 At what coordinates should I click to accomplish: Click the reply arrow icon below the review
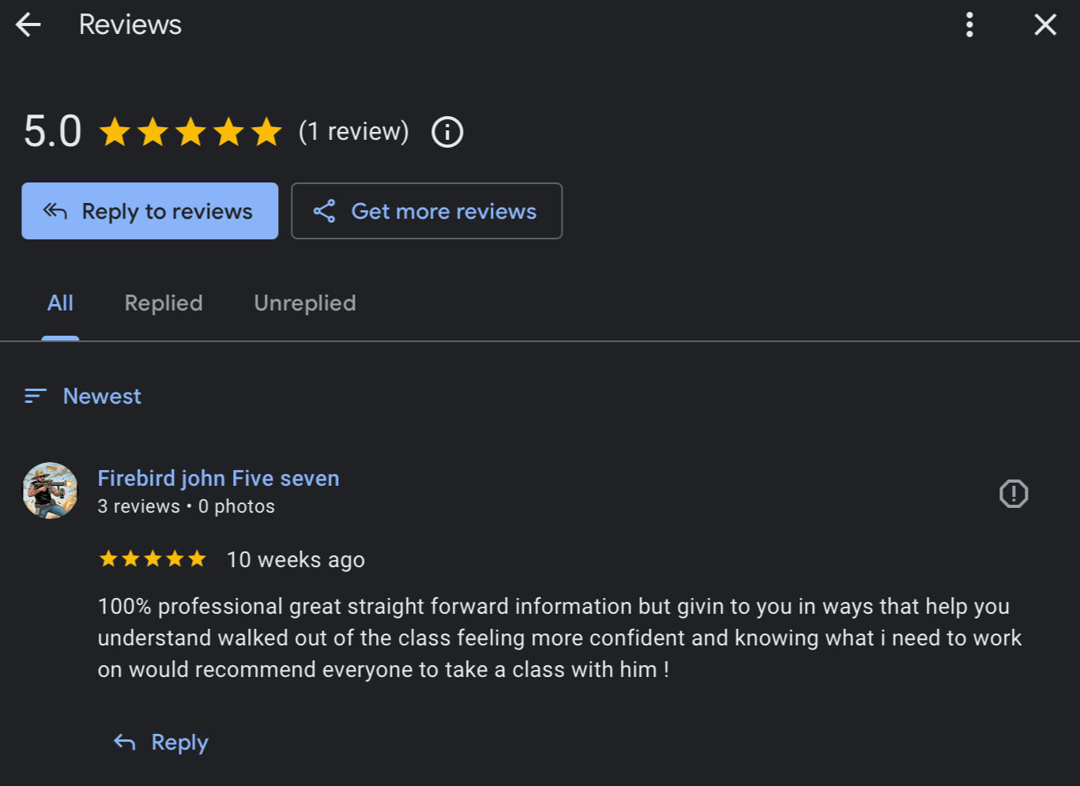pos(125,742)
